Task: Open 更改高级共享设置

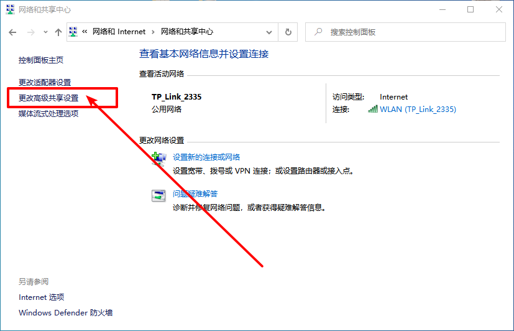Action: point(48,98)
